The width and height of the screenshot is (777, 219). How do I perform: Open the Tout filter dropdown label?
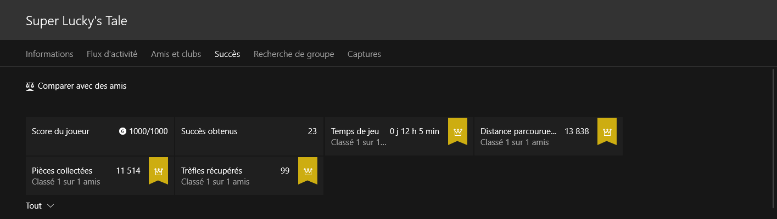click(33, 206)
